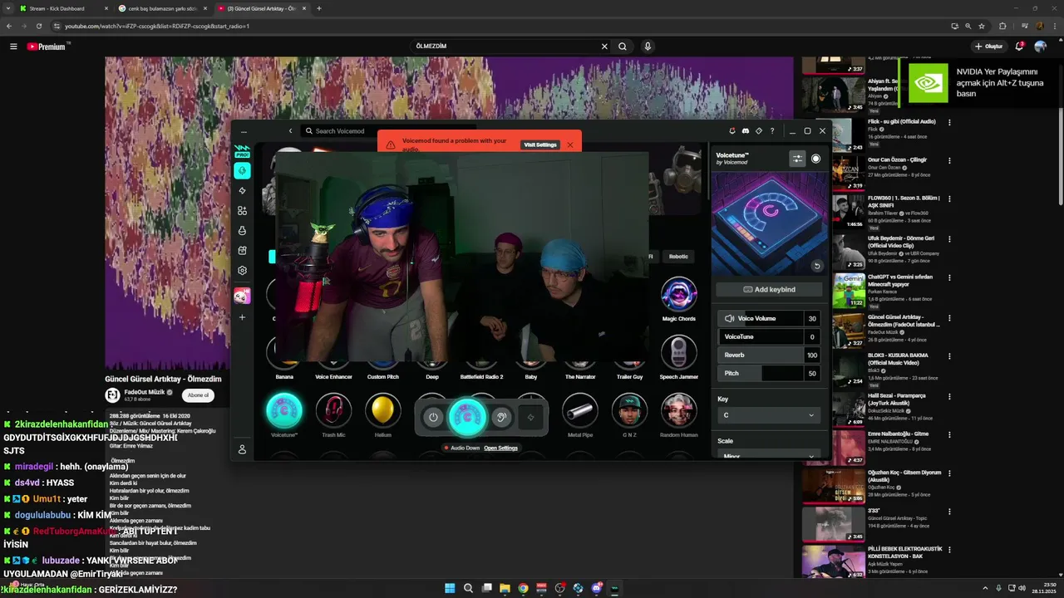Select Güncel Gürsel Artıktay browser tab
Screen dimensions: 1064x598
pos(260,8)
